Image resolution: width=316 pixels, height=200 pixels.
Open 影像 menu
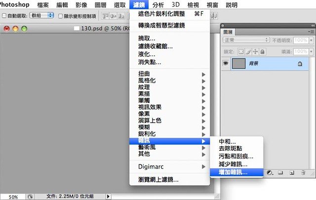click(x=81, y=4)
